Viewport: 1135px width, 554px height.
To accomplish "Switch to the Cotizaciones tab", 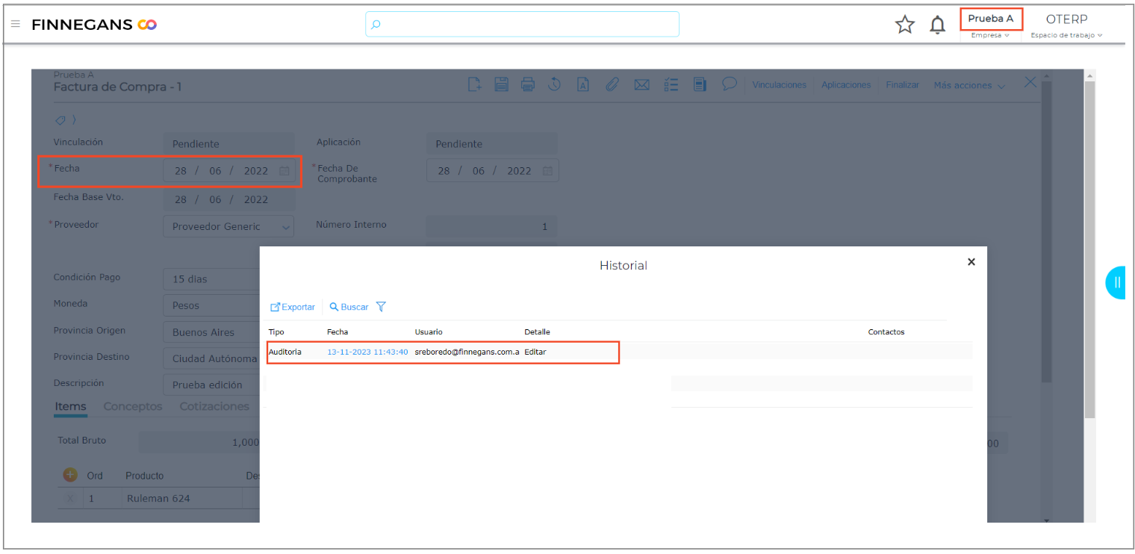I will tap(214, 406).
